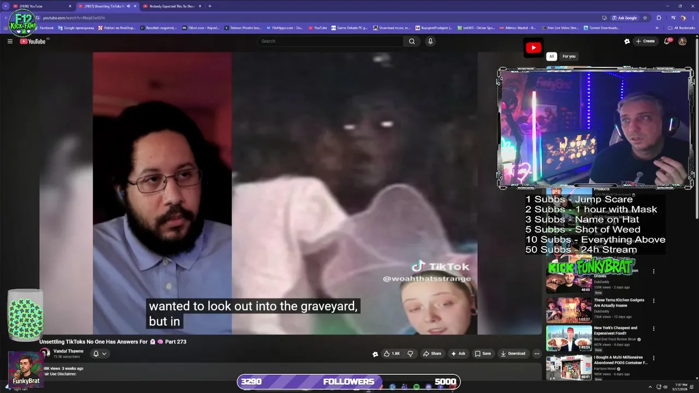Open All Bookmarks folder
Screen dimensions: 699x393
click(x=682, y=28)
